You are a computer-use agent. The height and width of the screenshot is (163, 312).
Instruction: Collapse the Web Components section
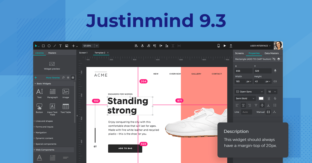(54, 150)
